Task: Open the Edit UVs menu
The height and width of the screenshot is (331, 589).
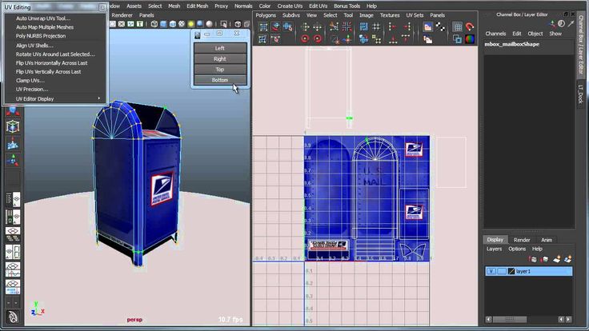Action: (x=319, y=6)
